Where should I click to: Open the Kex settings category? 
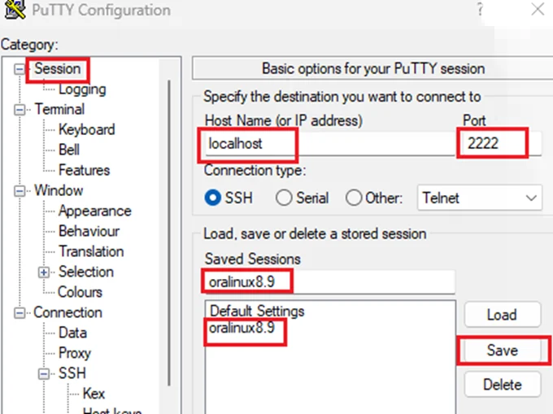pyautogui.click(x=94, y=394)
